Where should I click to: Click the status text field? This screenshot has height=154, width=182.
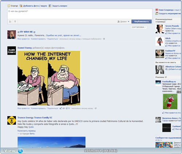click(x=80, y=14)
